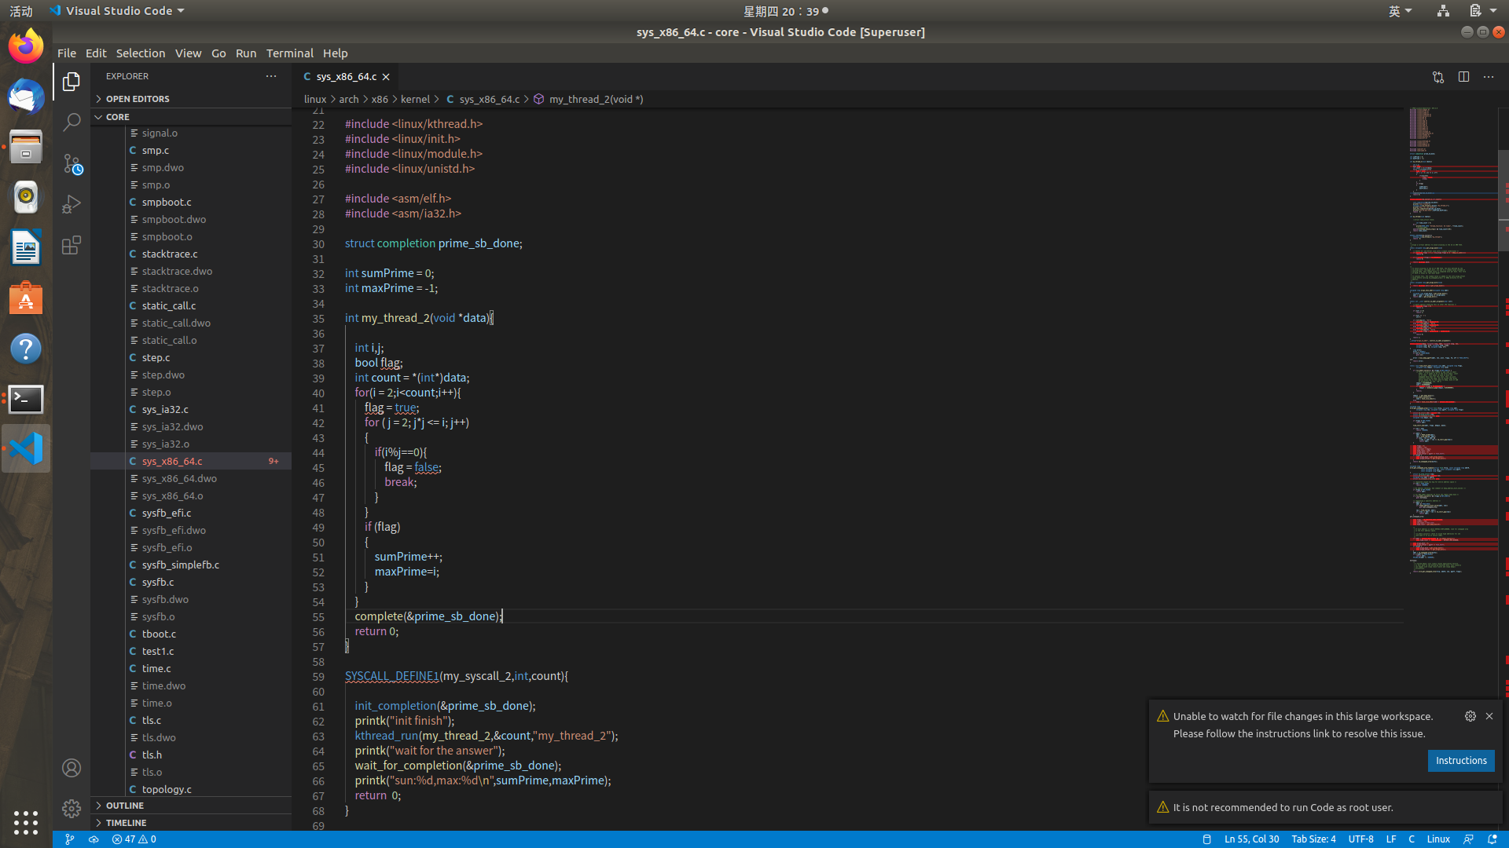Open the system power menu dropdown
1509x848 pixels.
[1483, 11]
